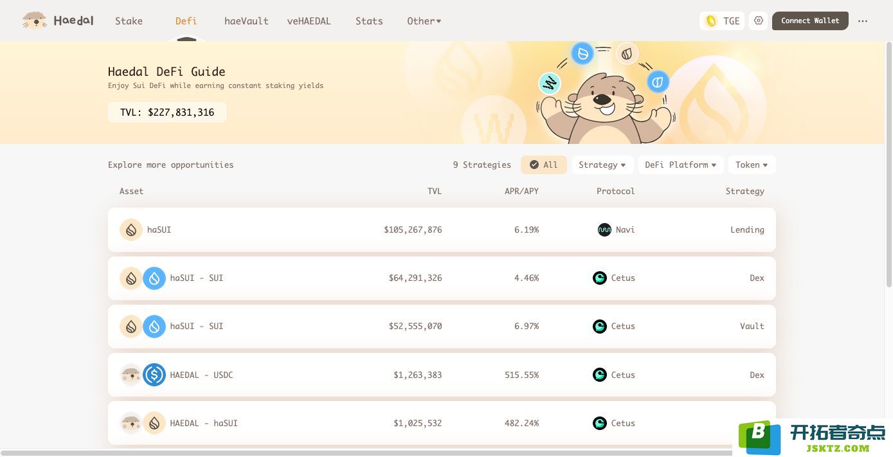Viewport: 893px width, 457px height.
Task: Click the 6.19% APR value
Action: 527,229
